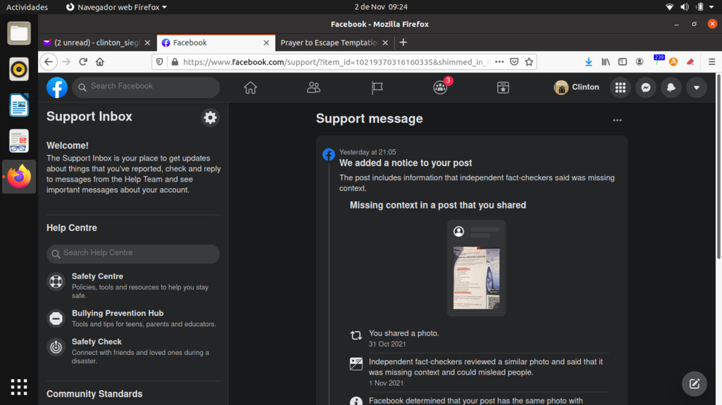Open the Safety Centre link
This screenshot has width=722, height=405.
tap(97, 277)
